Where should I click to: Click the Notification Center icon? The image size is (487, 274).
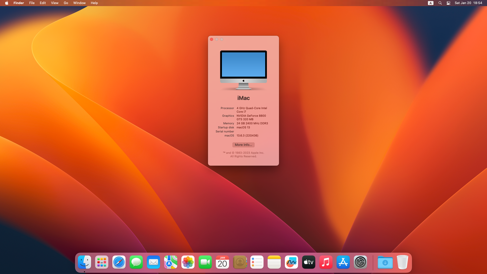pyautogui.click(x=468, y=3)
